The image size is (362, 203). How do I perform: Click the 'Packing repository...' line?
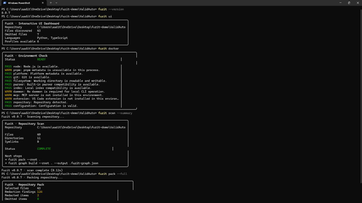tap(32, 177)
